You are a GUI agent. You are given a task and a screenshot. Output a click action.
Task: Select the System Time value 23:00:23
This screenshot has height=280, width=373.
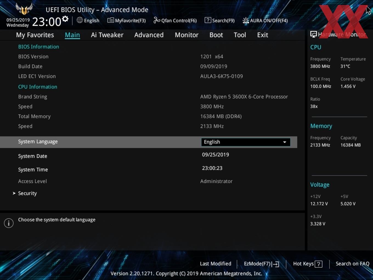212,168
